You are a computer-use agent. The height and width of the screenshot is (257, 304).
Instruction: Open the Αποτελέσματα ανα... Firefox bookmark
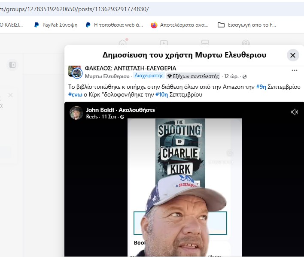[179, 25]
